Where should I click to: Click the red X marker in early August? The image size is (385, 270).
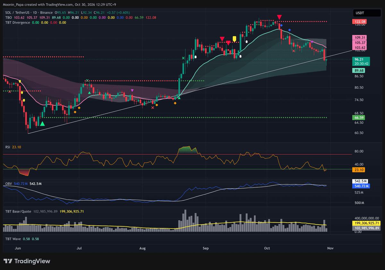[152, 108]
